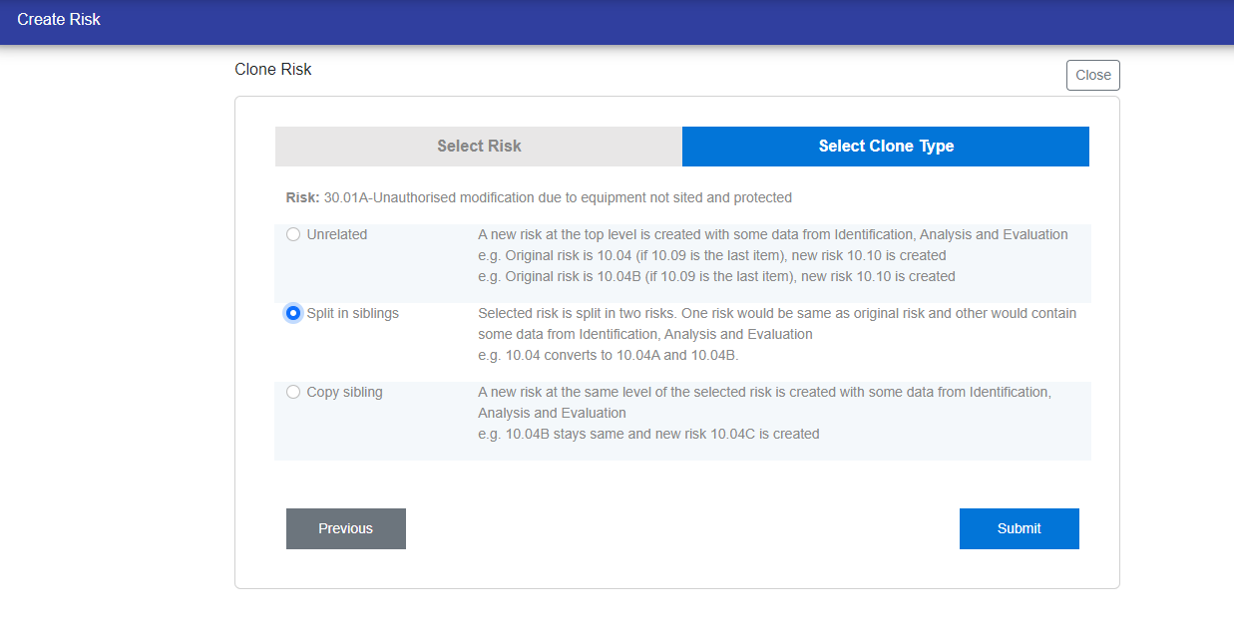Click the Unrelated option label text
Screen dimensions: 1234x634
click(x=337, y=234)
